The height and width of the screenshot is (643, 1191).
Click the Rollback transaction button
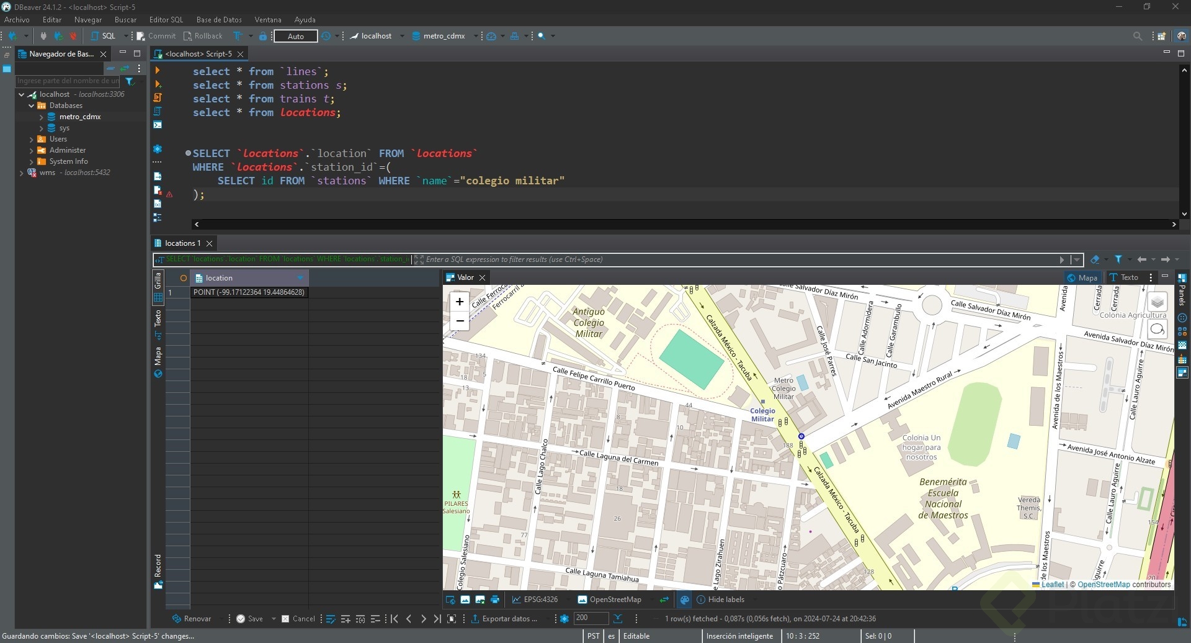[x=203, y=36]
